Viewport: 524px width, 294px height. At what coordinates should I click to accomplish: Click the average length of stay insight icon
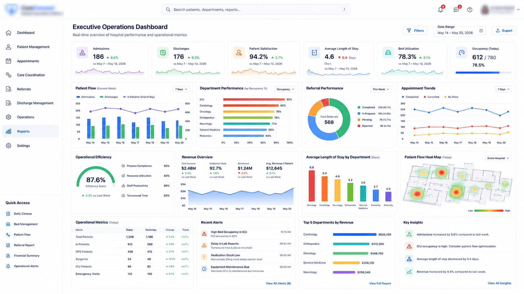point(409,259)
